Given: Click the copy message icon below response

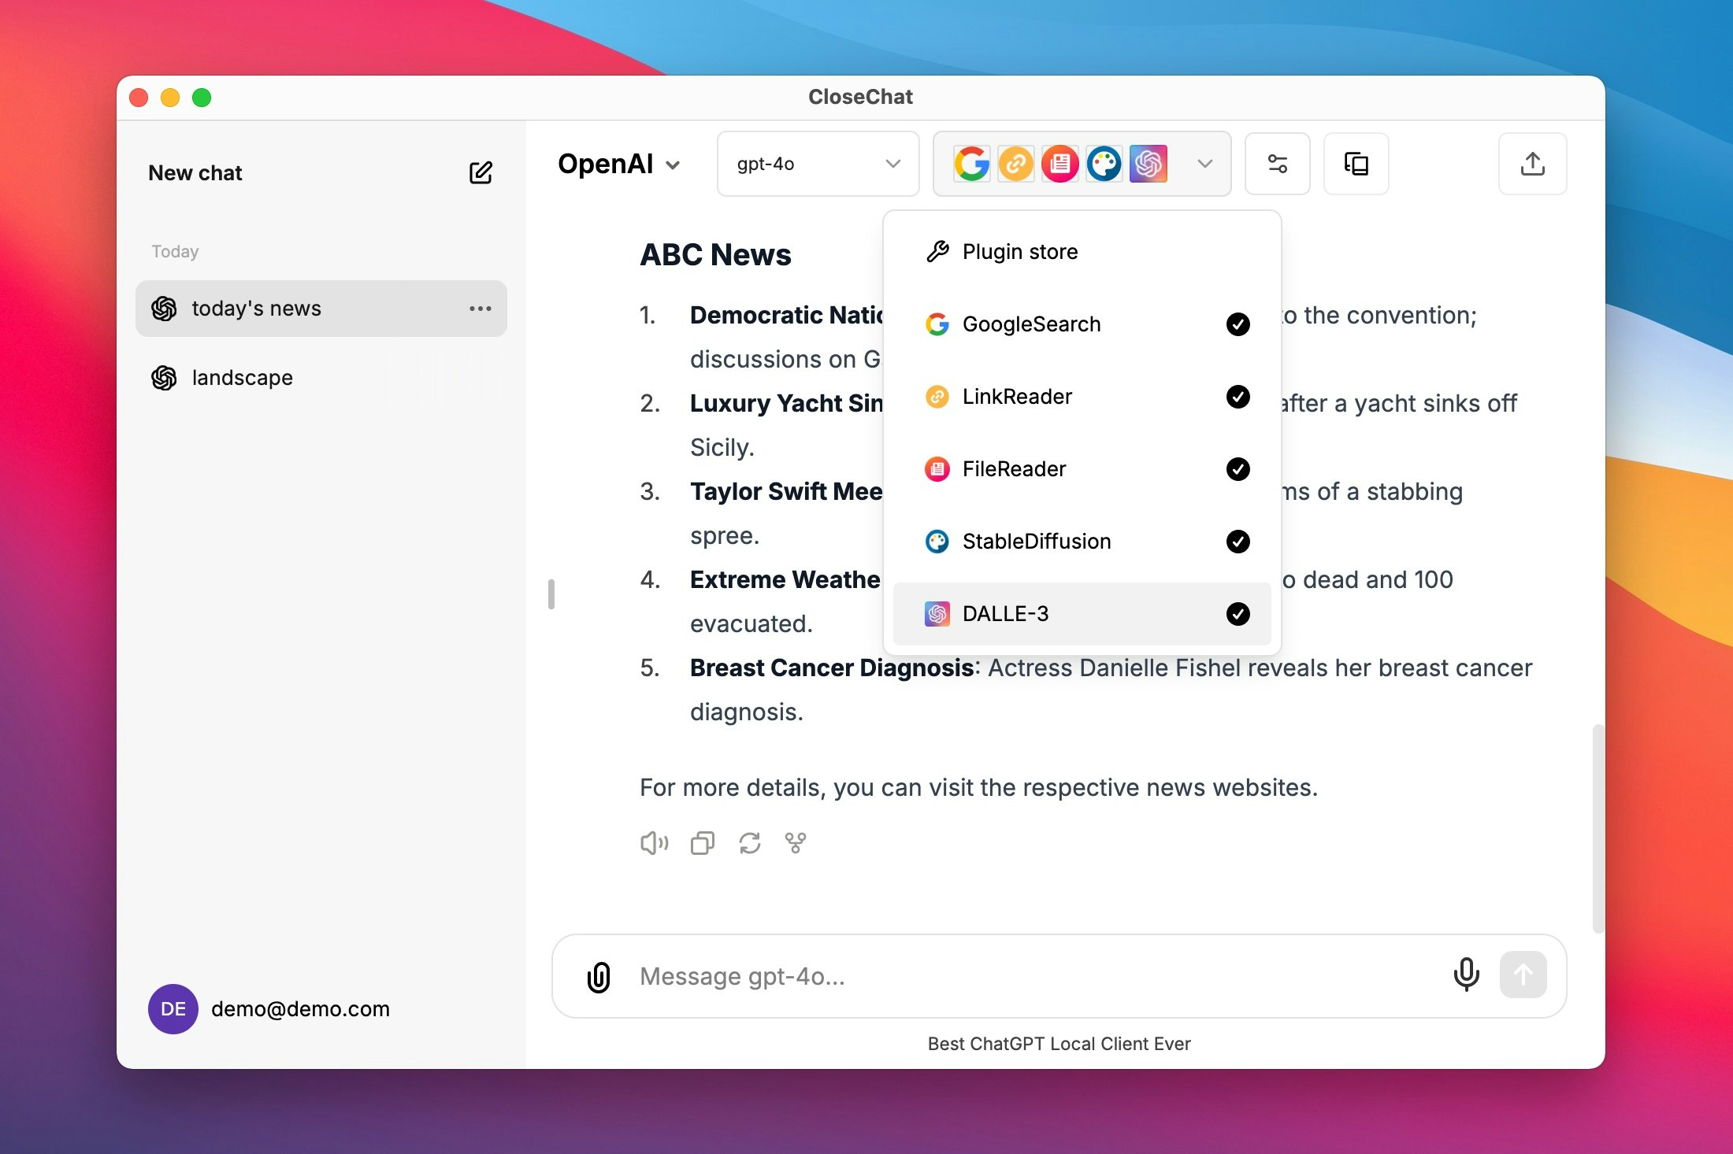Looking at the screenshot, I should pos(702,843).
